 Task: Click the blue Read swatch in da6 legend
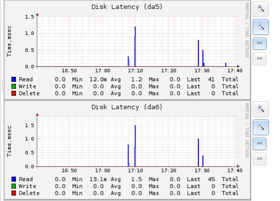(14, 179)
